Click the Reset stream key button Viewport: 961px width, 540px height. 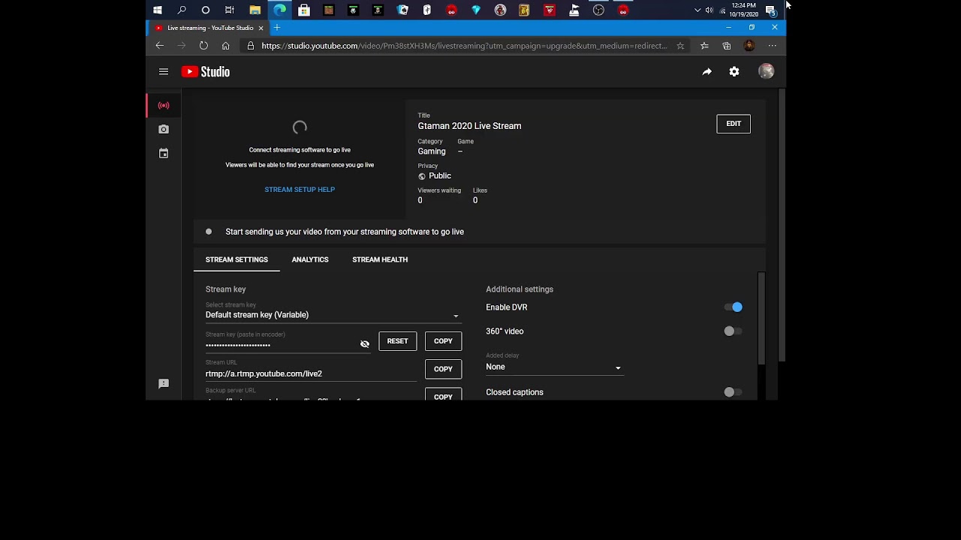[x=398, y=341]
